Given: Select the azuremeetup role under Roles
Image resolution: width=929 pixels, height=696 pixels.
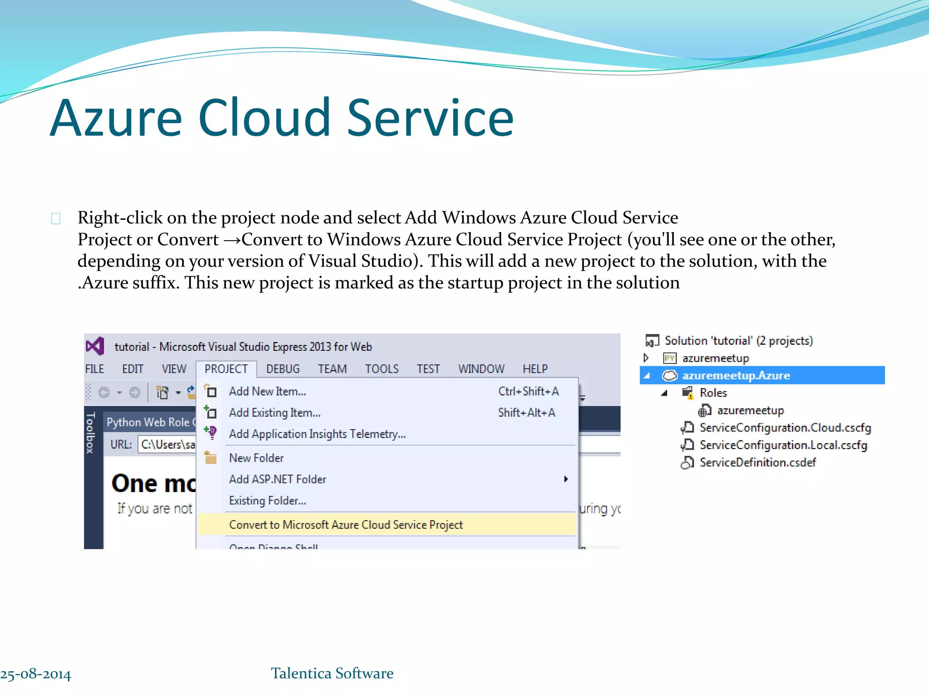Looking at the screenshot, I should coord(750,411).
